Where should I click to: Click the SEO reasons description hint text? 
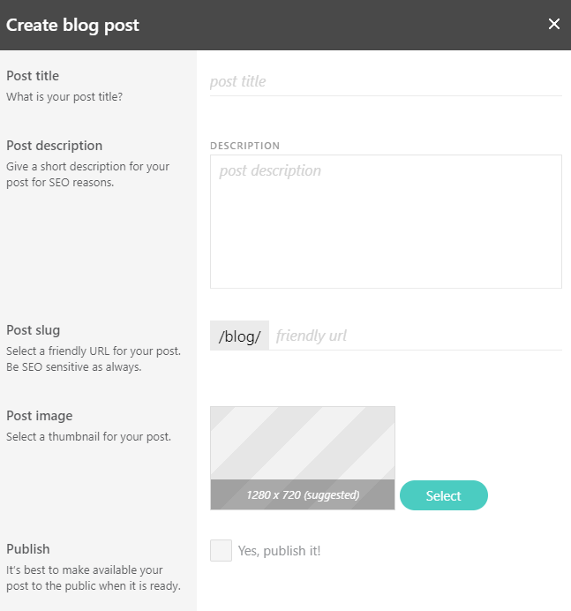pos(87,174)
